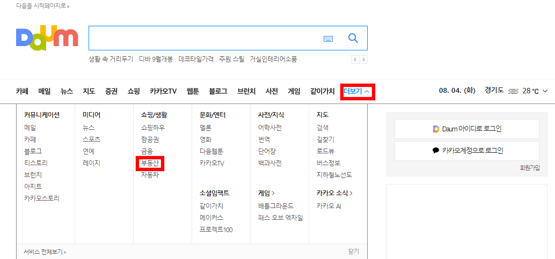The height and width of the screenshot is (259, 555).
Task: Open 버스정보 link
Action: coord(328,163)
